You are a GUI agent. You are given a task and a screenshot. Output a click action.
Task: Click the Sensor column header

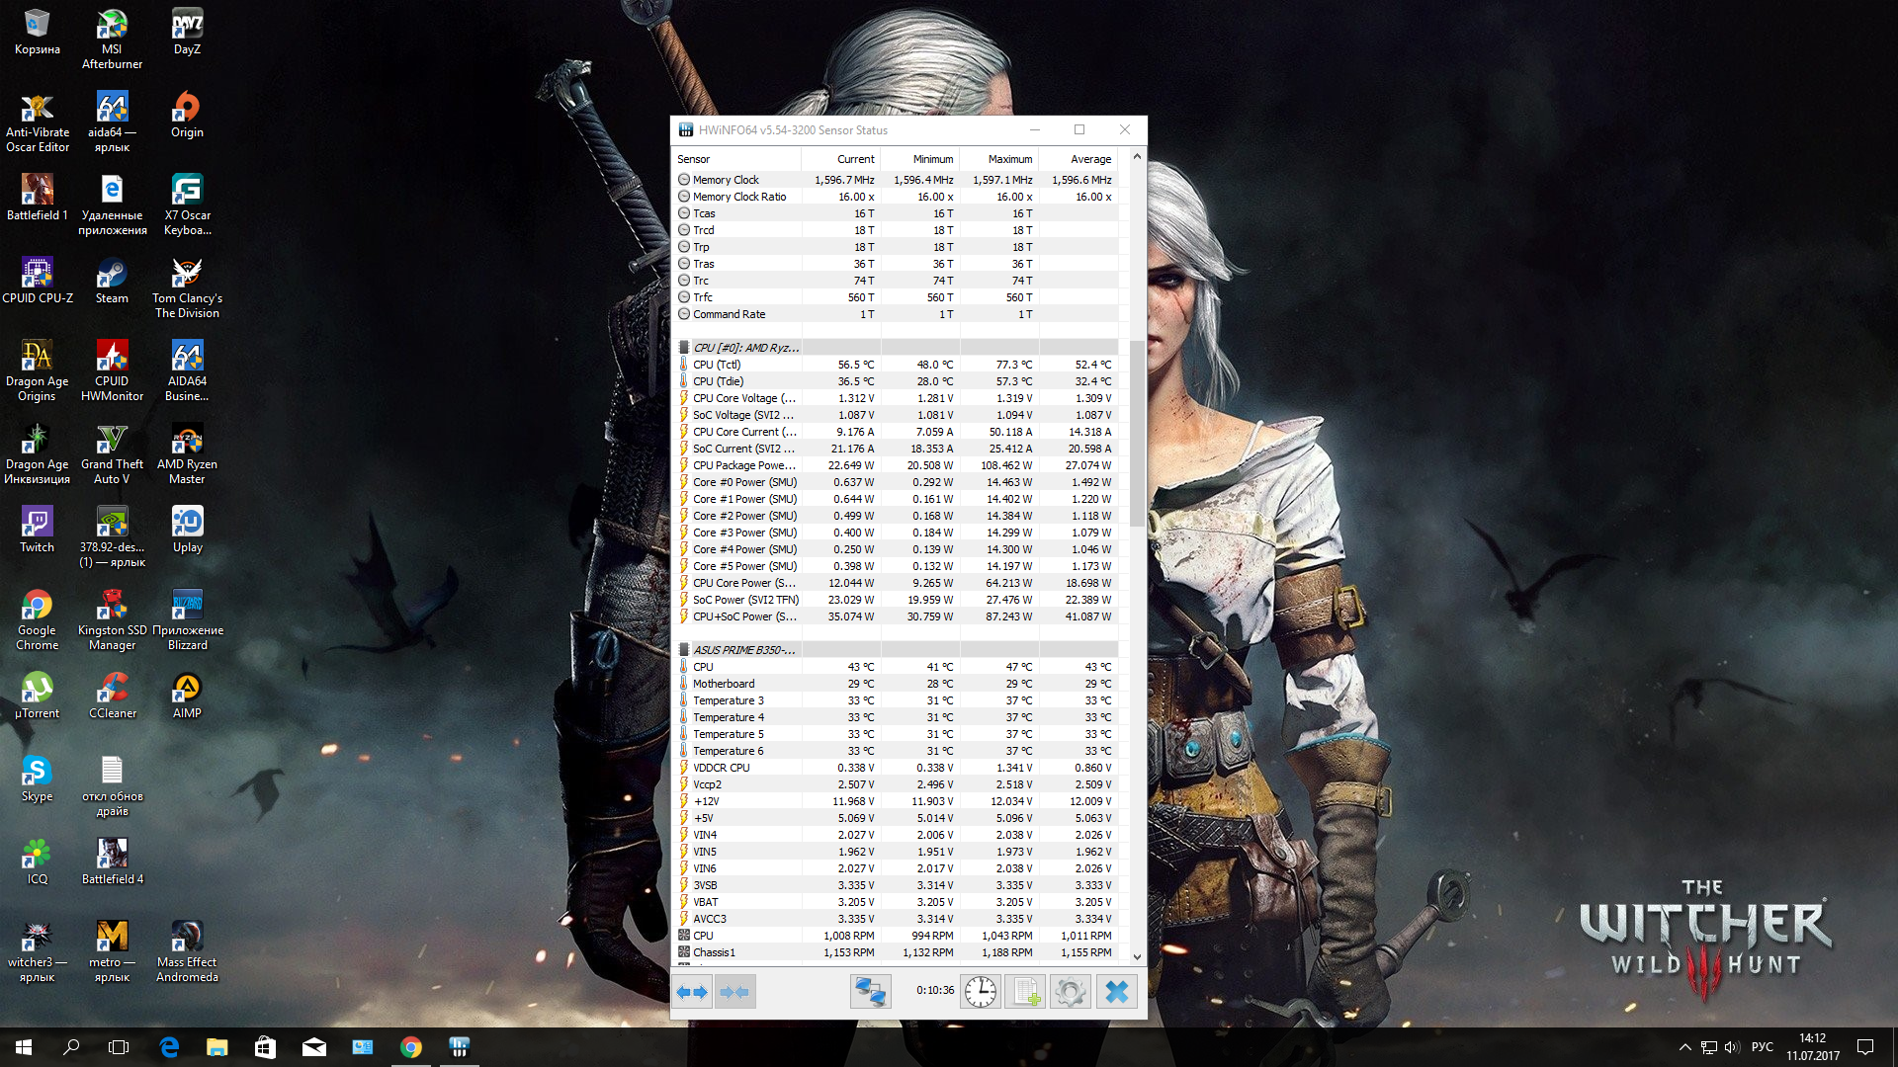(694, 159)
